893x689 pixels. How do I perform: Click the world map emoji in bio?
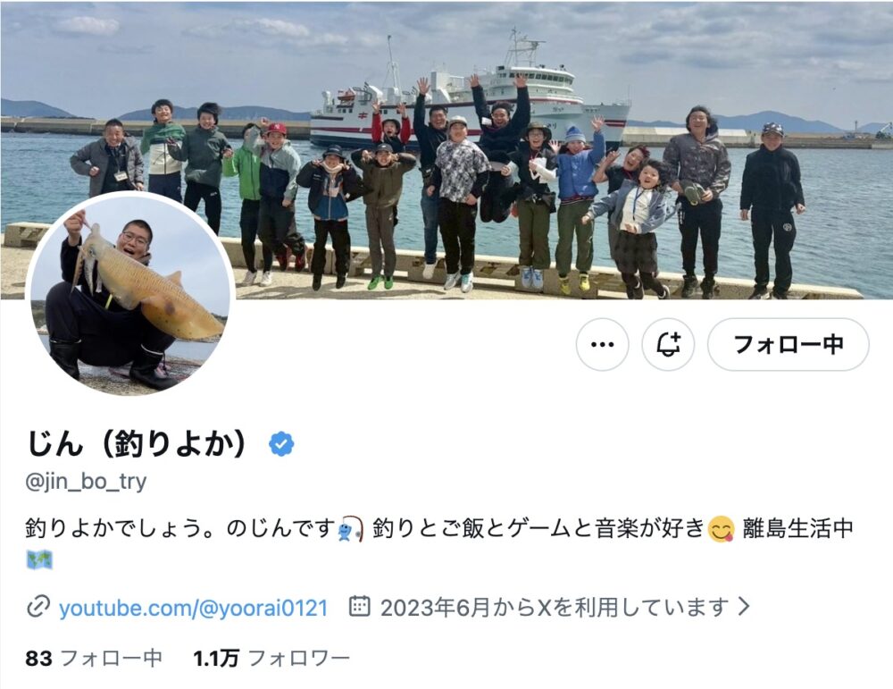pos(39,559)
